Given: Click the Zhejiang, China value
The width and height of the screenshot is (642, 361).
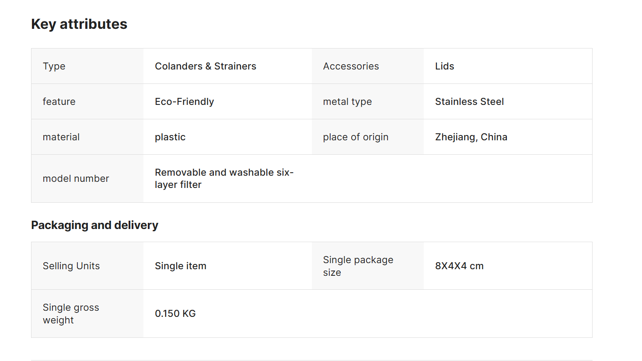Looking at the screenshot, I should point(471,137).
